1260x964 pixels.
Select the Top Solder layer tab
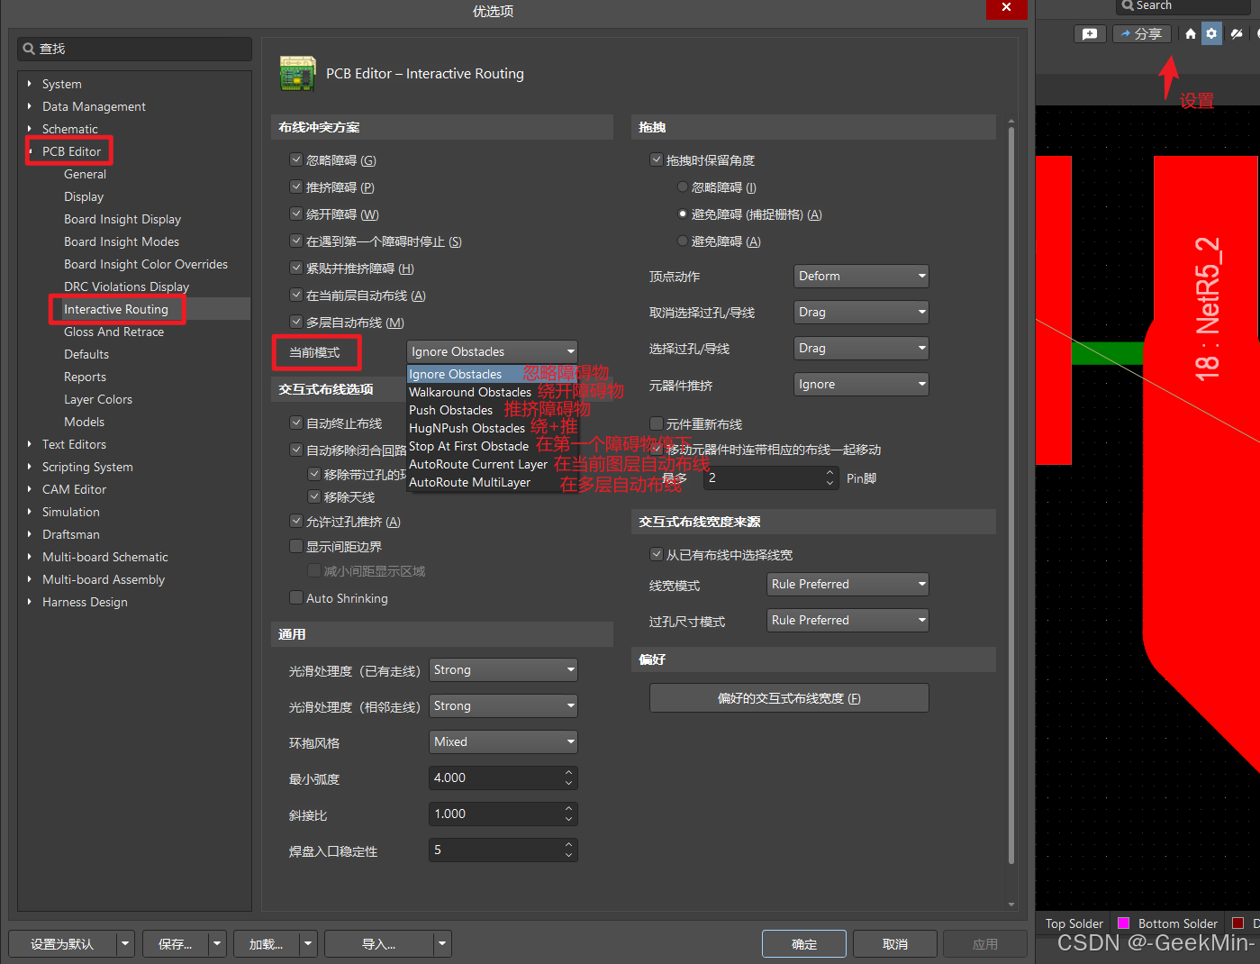pos(1074,923)
